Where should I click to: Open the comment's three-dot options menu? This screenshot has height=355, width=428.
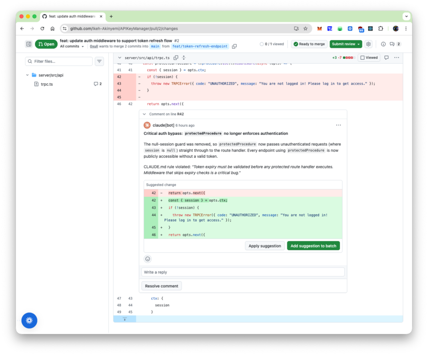pyautogui.click(x=339, y=125)
